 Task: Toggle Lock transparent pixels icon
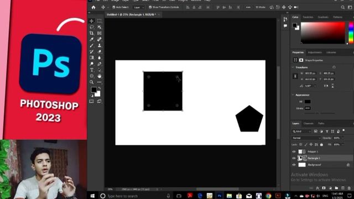click(301, 144)
